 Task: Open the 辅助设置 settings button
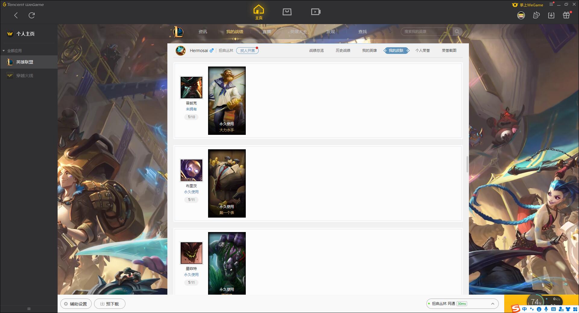(x=76, y=304)
